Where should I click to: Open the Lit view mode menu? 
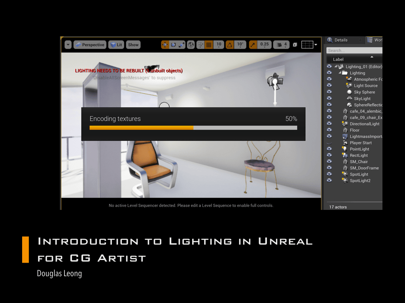pyautogui.click(x=116, y=45)
